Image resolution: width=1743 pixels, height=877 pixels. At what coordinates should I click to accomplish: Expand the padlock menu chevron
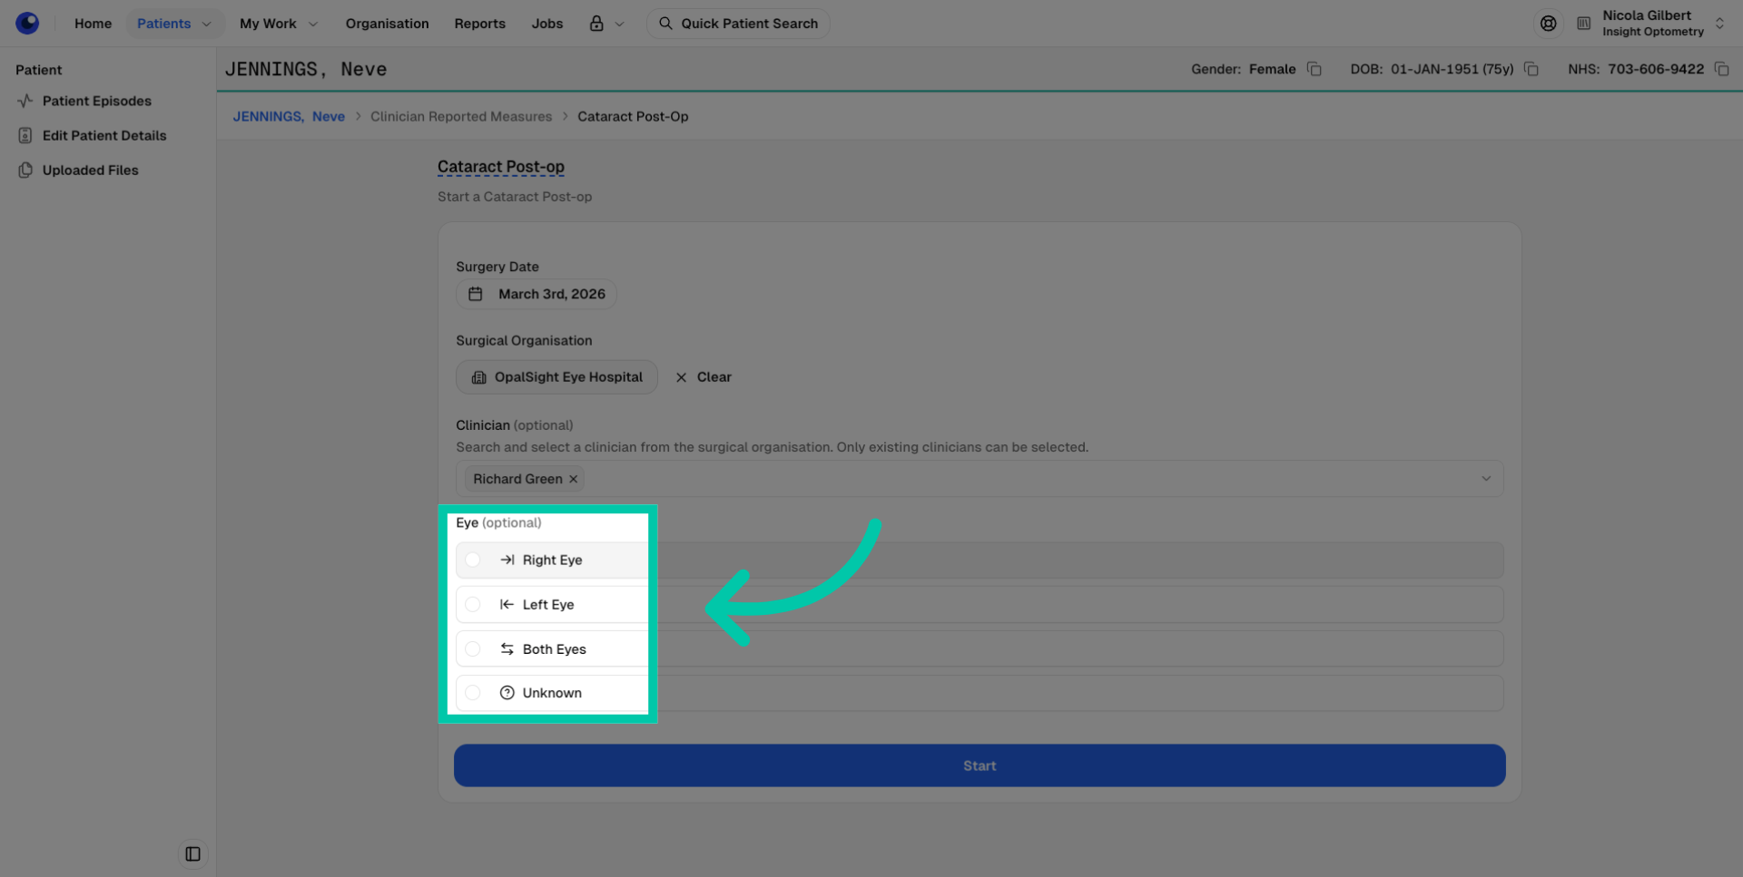[619, 24]
